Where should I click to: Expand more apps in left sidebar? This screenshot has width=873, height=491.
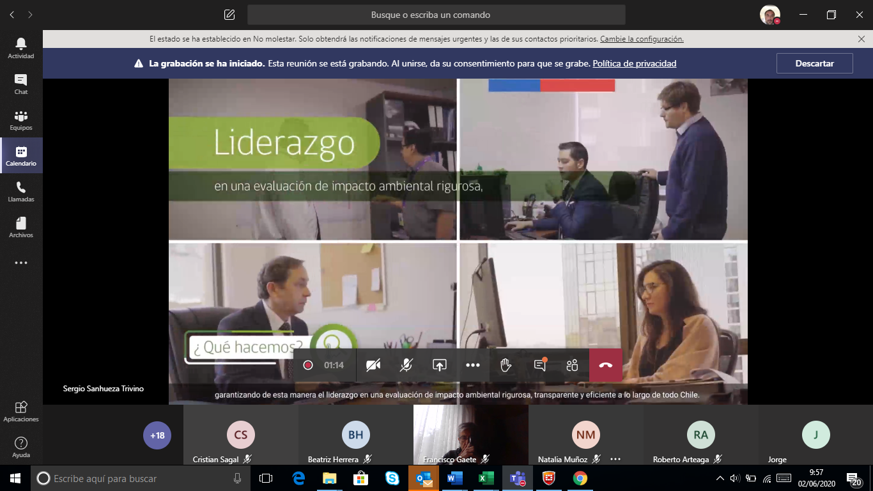21,263
